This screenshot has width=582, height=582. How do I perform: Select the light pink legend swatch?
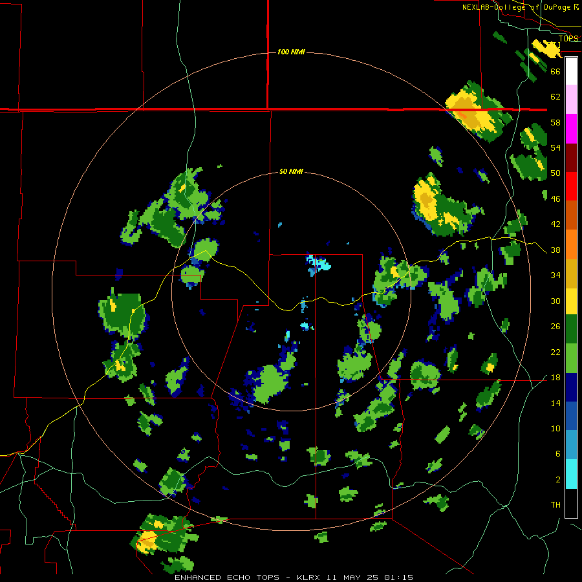click(571, 99)
